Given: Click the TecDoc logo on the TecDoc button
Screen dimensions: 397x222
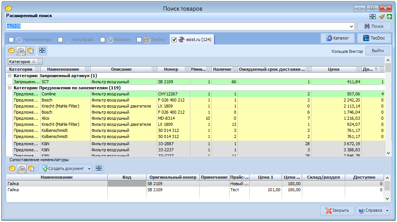Looking at the screenshot, I should click(366, 38).
